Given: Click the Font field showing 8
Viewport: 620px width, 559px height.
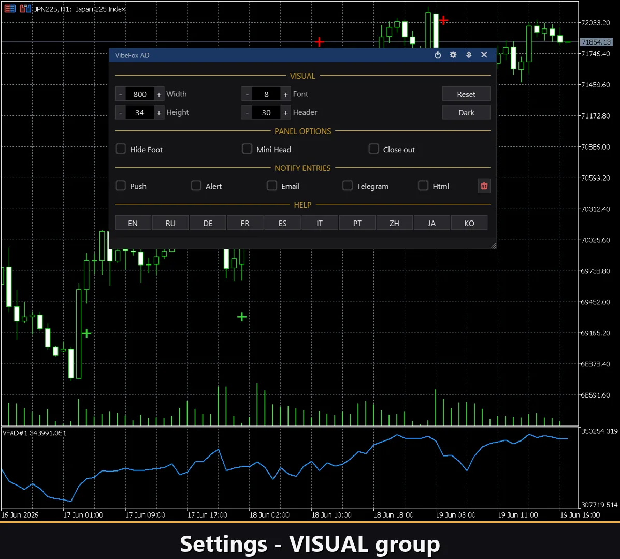Looking at the screenshot, I should [266, 94].
